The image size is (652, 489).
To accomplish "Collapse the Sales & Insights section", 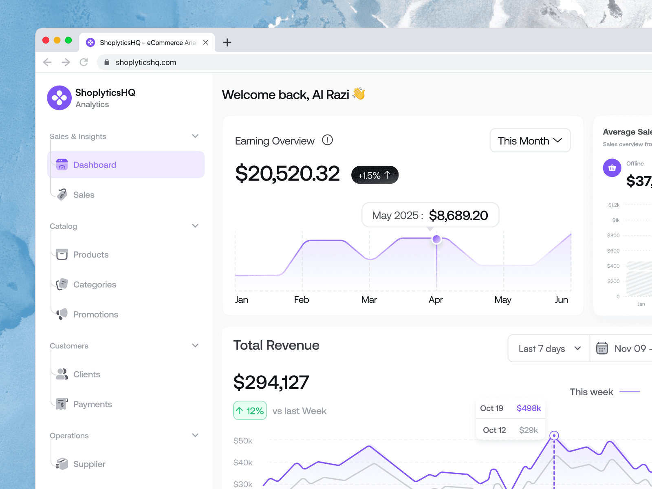I will pyautogui.click(x=195, y=136).
